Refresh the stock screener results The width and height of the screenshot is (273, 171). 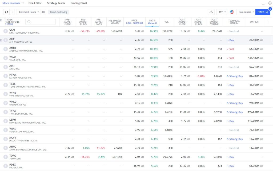pos(6,12)
